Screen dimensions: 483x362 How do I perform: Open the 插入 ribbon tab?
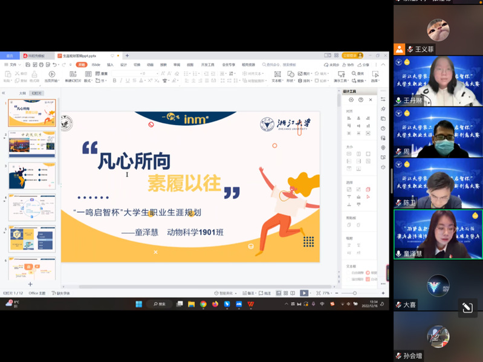point(110,65)
